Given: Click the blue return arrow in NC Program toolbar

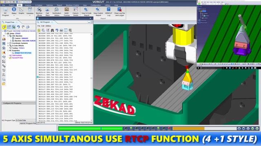Looking at the screenshot, I should 57,30.
